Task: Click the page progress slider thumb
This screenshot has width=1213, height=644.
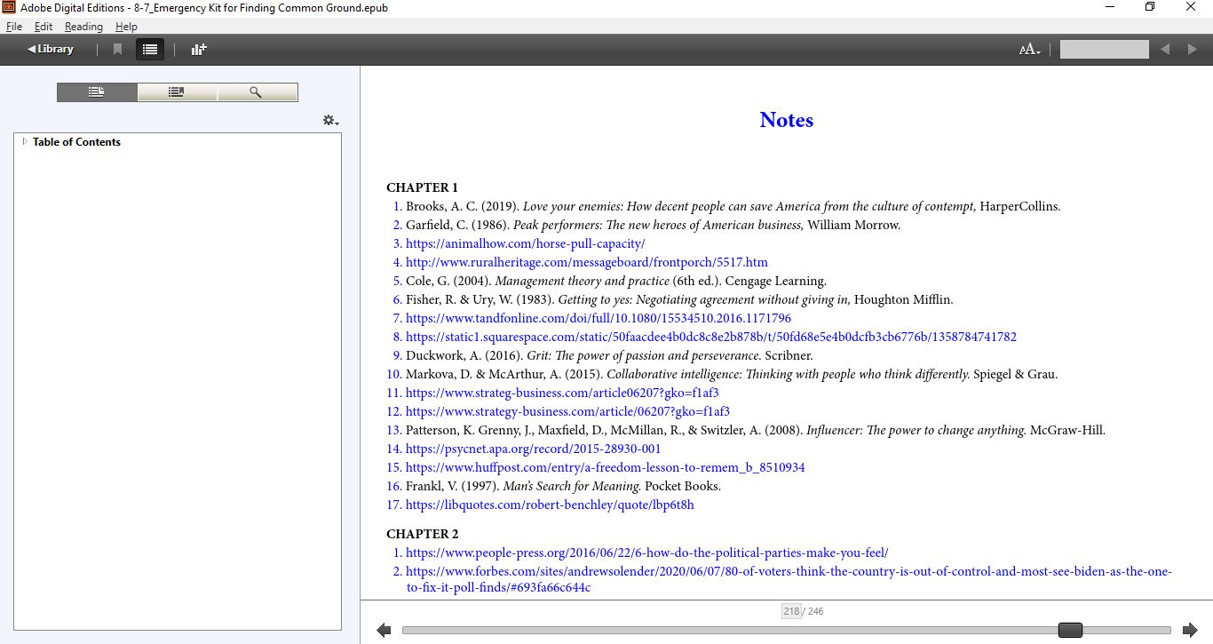Action: pos(1070,630)
